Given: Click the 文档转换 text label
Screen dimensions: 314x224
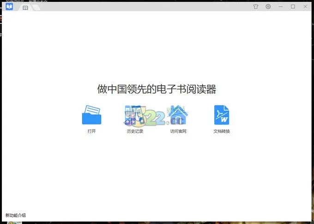Looking at the screenshot, I should tap(221, 131).
